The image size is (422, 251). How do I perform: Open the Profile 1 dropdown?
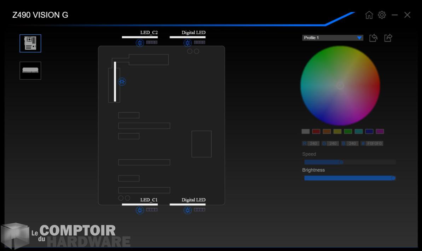(x=333, y=38)
